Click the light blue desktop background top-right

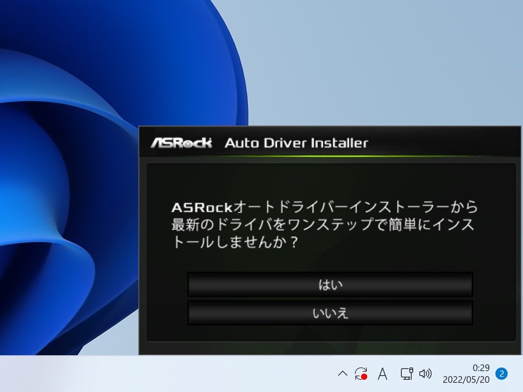[x=409, y=51]
